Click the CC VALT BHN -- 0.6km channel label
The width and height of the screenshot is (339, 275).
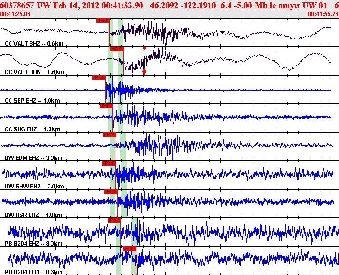click(x=34, y=72)
